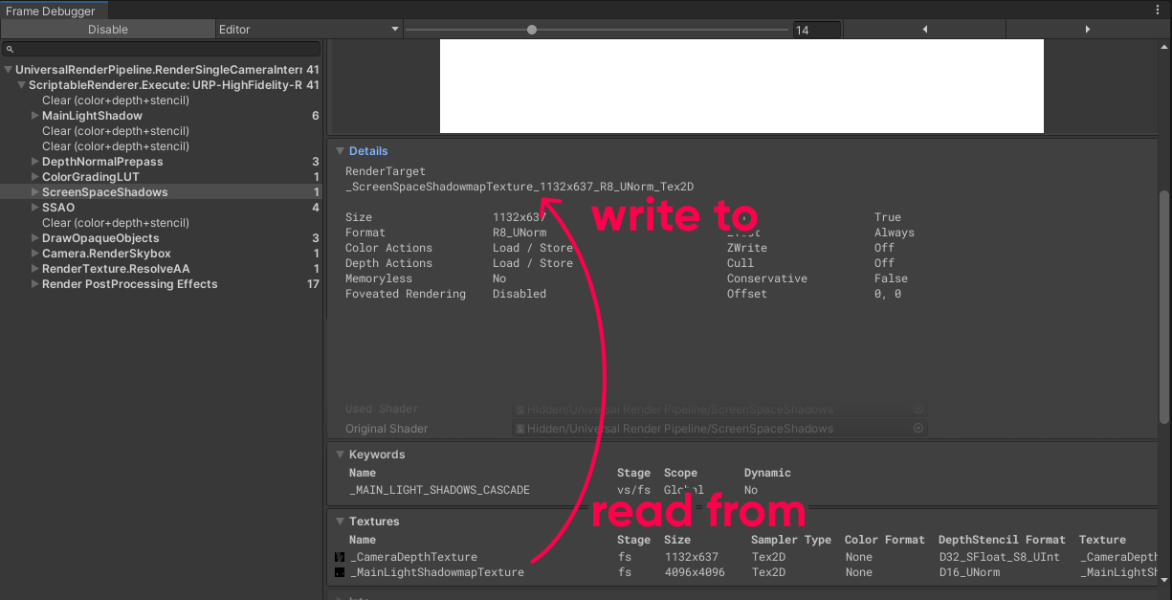The width and height of the screenshot is (1172, 600).
Task: Select the Camera.RenderSkybox event
Action: [106, 254]
